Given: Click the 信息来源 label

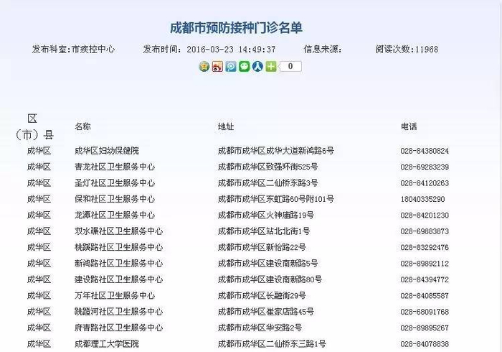Looking at the screenshot, I should click(323, 49).
